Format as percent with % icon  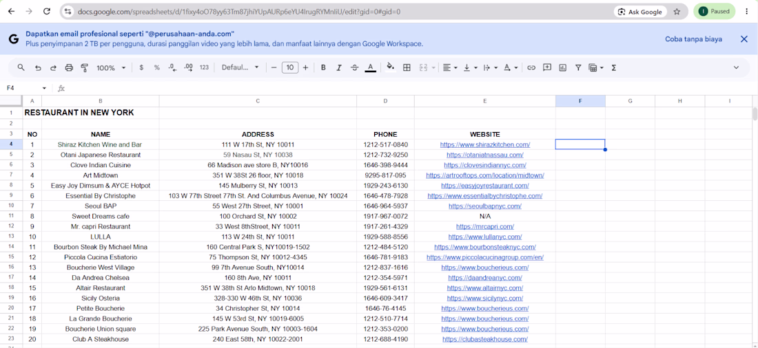click(x=156, y=67)
